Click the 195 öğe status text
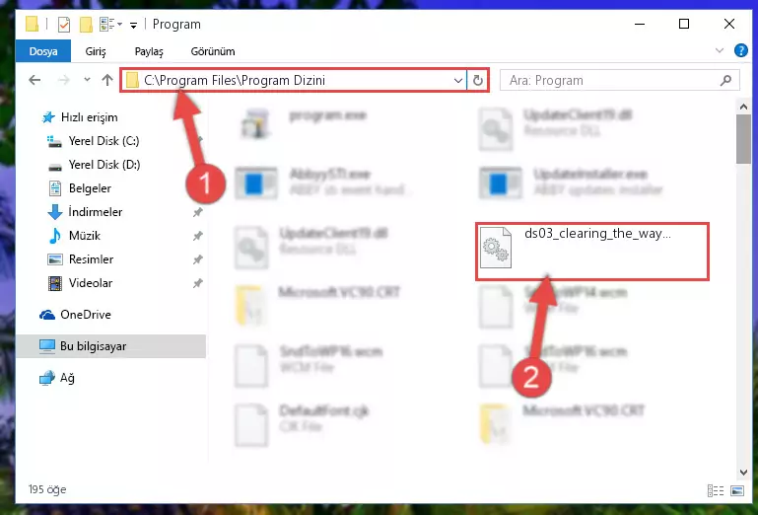 point(47,489)
